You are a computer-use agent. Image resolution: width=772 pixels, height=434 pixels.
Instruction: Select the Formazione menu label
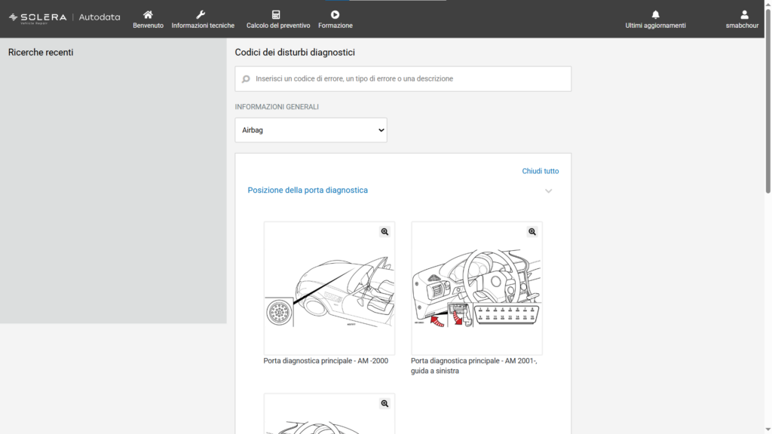click(335, 26)
